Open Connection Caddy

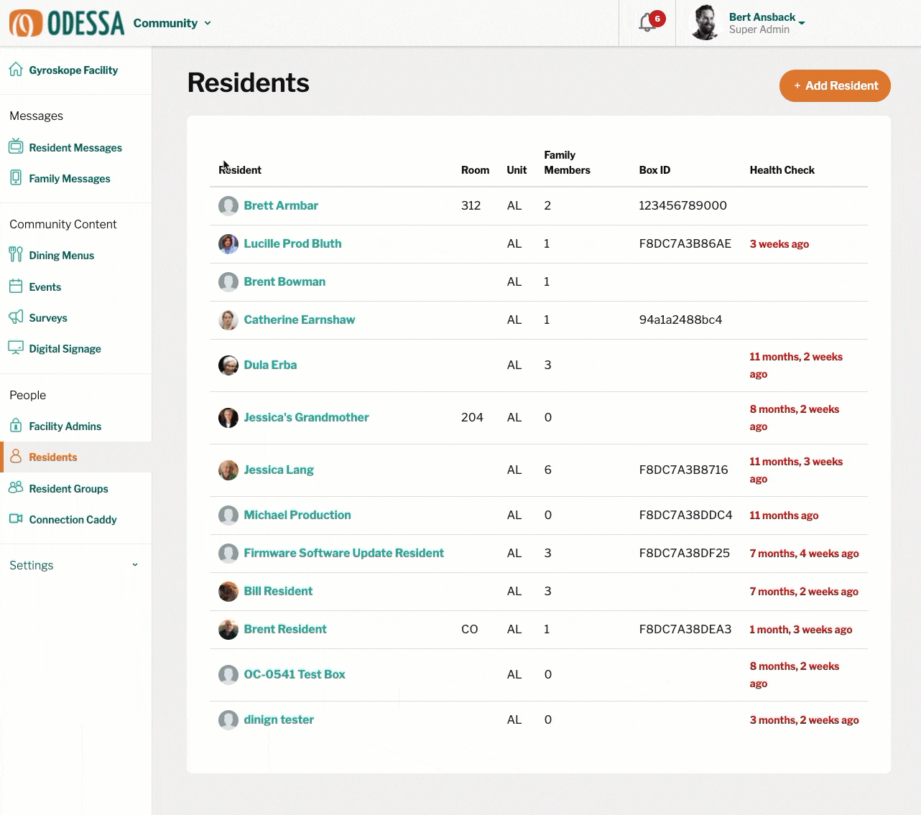pyautogui.click(x=73, y=519)
